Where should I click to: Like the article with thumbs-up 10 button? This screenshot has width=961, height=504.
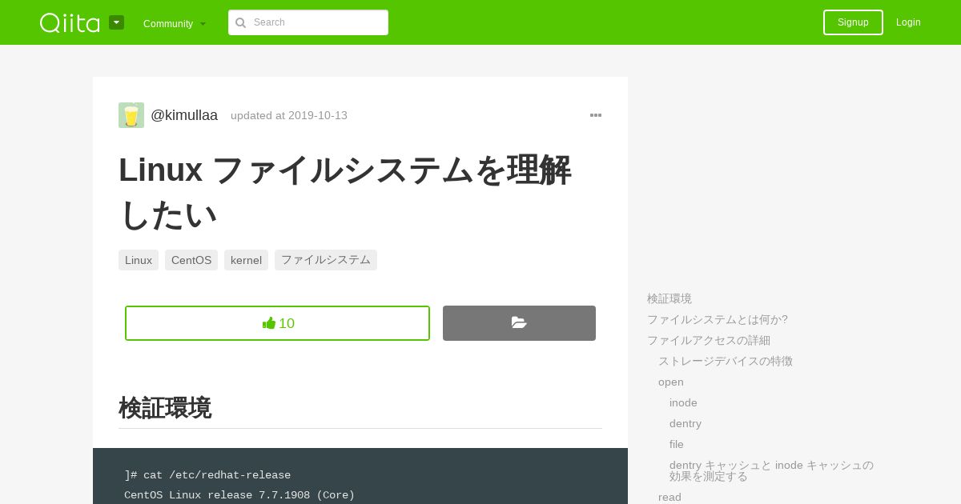coord(277,323)
